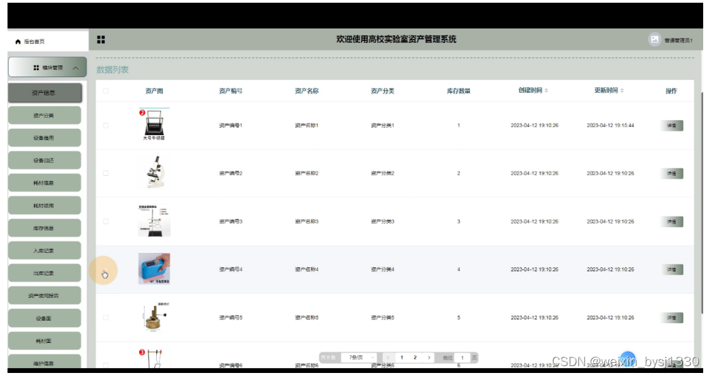The image size is (710, 375).
Task: Click the 操作 column header
Action: pos(671,91)
